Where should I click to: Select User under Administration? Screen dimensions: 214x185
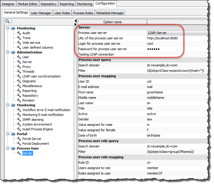tap(26, 57)
